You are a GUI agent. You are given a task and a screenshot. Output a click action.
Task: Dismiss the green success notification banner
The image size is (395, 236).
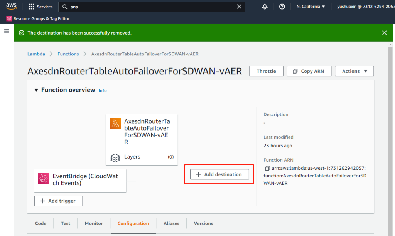(x=384, y=33)
